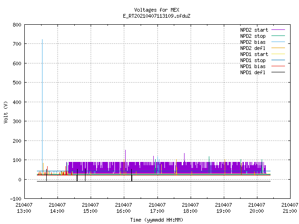Image resolution: width=299 pixels, height=224 pixels.
Task: Click the -100 y-axis tick label
Action: 15,199
